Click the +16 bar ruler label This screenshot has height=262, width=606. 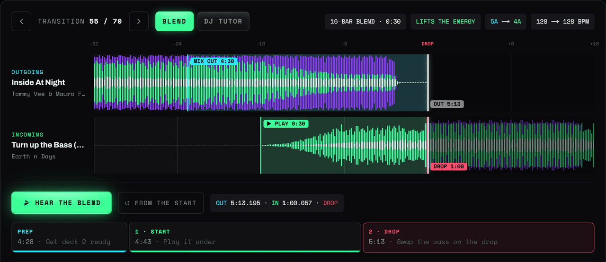(594, 44)
